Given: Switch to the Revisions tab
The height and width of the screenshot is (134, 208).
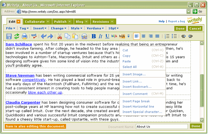Looking at the screenshot, I should 103,22.
